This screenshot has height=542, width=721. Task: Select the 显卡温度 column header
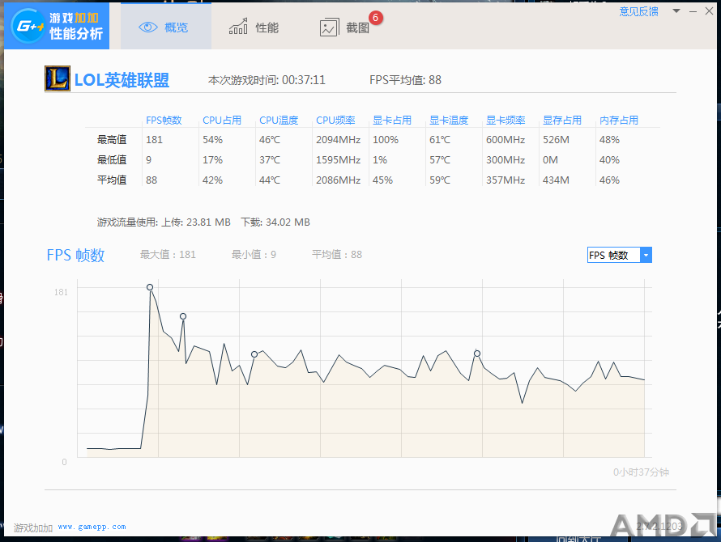pos(449,121)
